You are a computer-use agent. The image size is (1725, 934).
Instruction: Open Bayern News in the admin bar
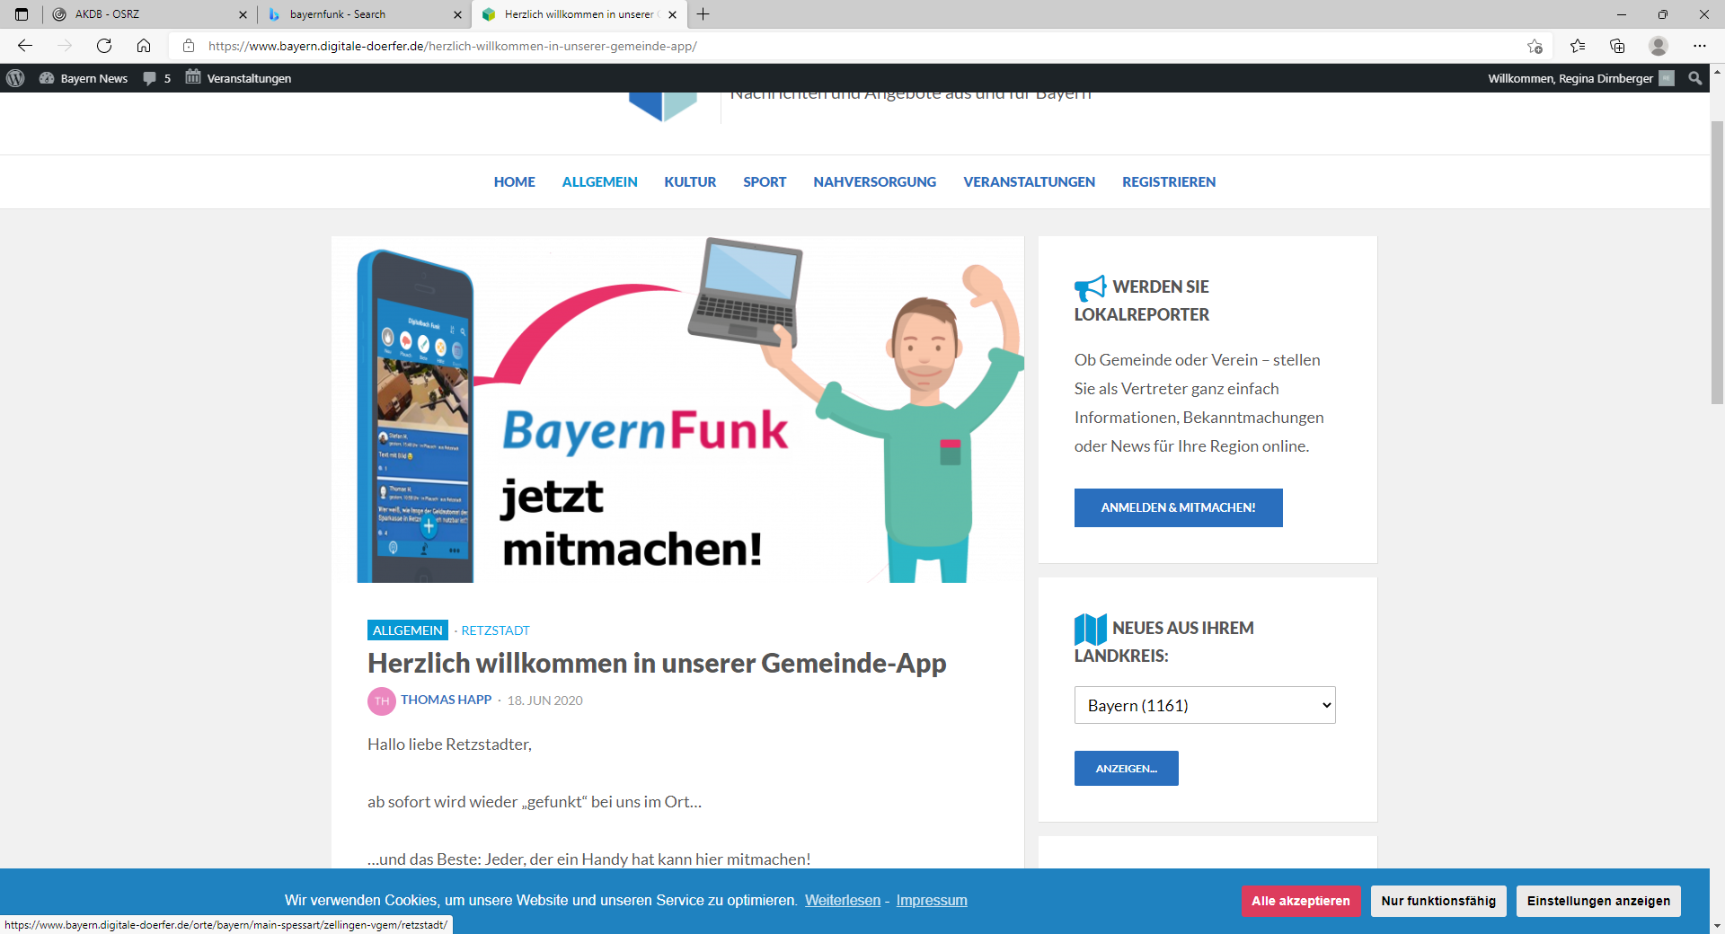[84, 78]
